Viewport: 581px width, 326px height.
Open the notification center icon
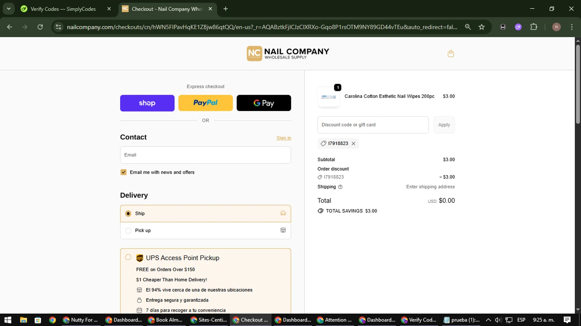coord(567,320)
